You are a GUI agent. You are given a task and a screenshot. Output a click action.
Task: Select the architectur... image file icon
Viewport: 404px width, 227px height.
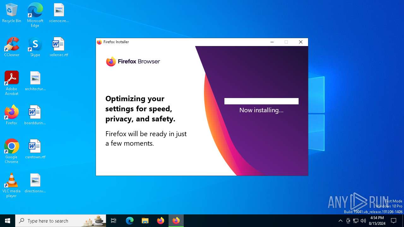[x=35, y=81]
